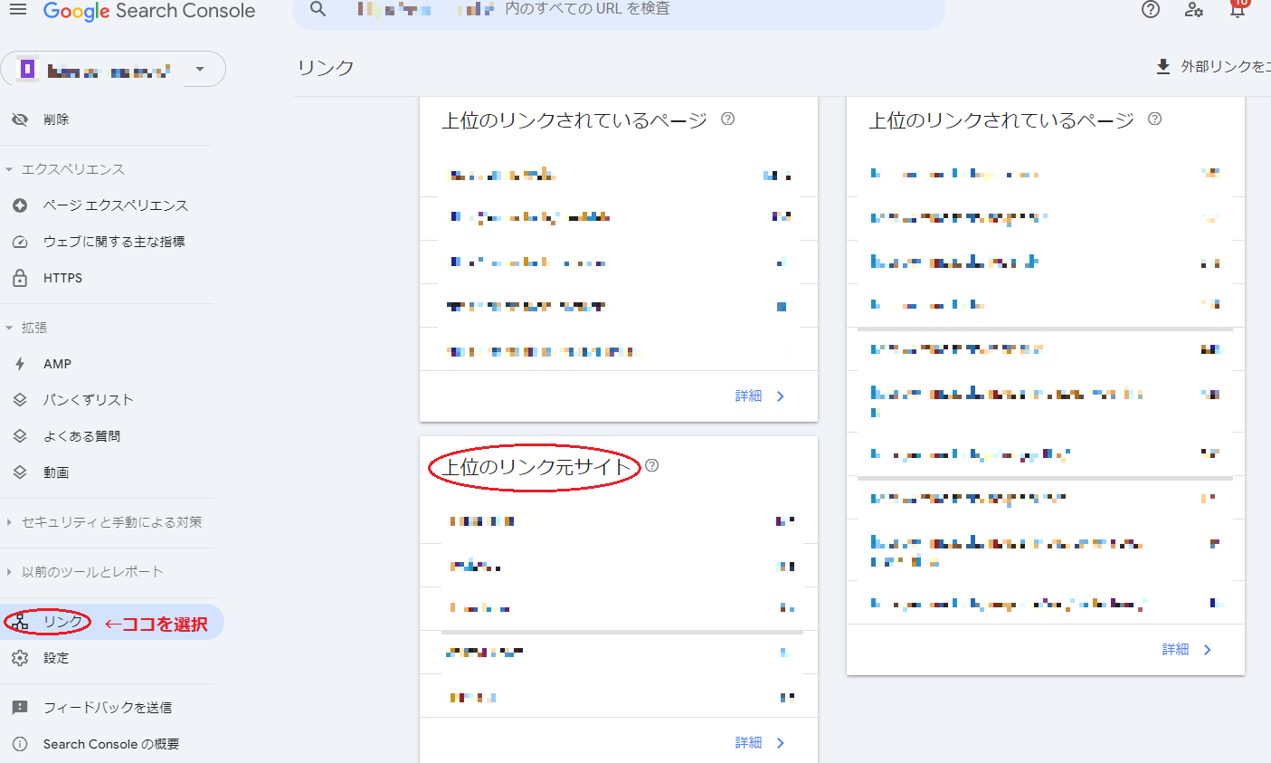The width and height of the screenshot is (1271, 763).
Task: Open the hamburger main menu
Action: tap(18, 10)
